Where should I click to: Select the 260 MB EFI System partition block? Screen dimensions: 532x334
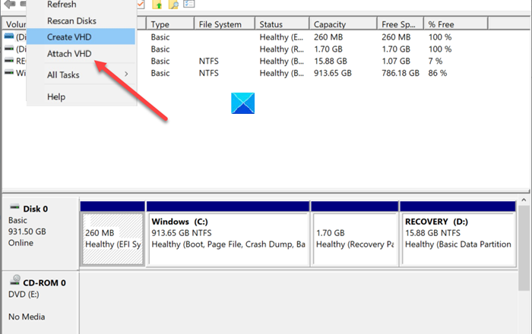tap(112, 239)
